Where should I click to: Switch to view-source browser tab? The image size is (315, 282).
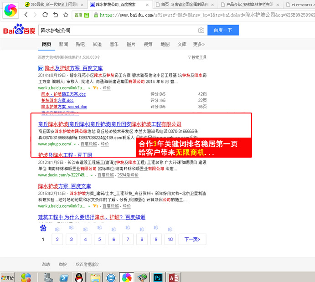300,5
